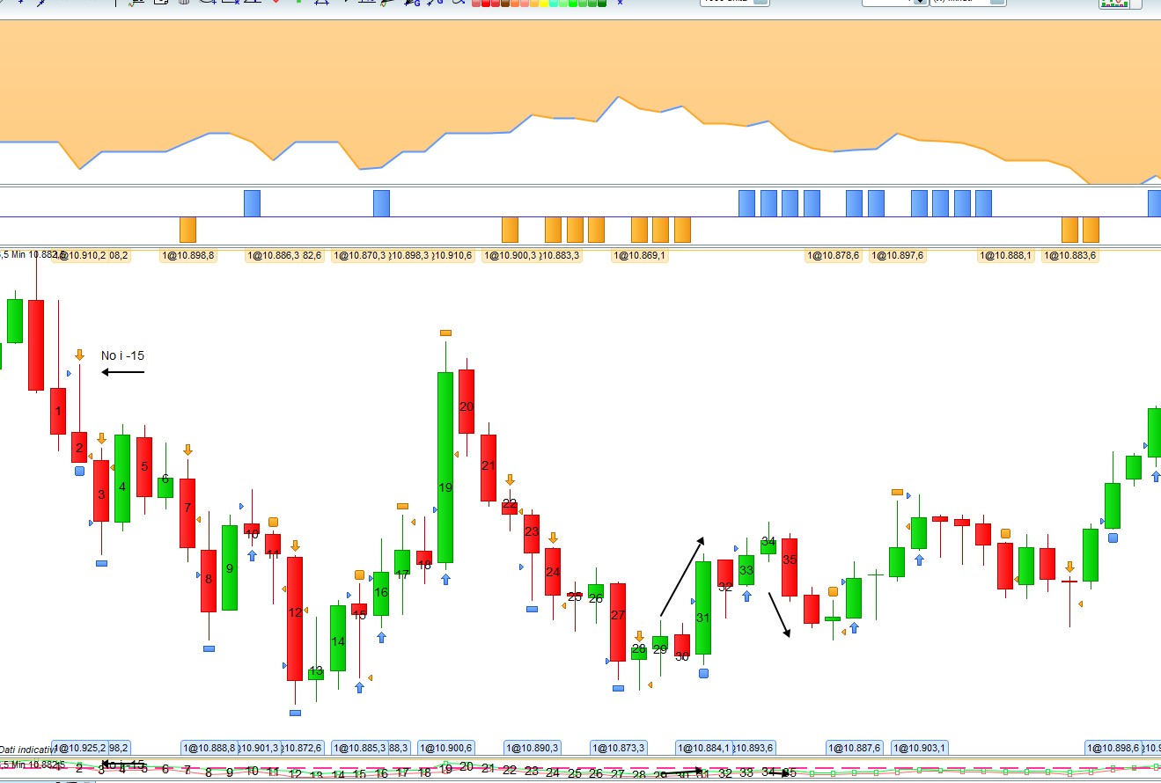Select the orange down arrow above candle 12
This screenshot has height=783, width=1161.
coord(295,545)
